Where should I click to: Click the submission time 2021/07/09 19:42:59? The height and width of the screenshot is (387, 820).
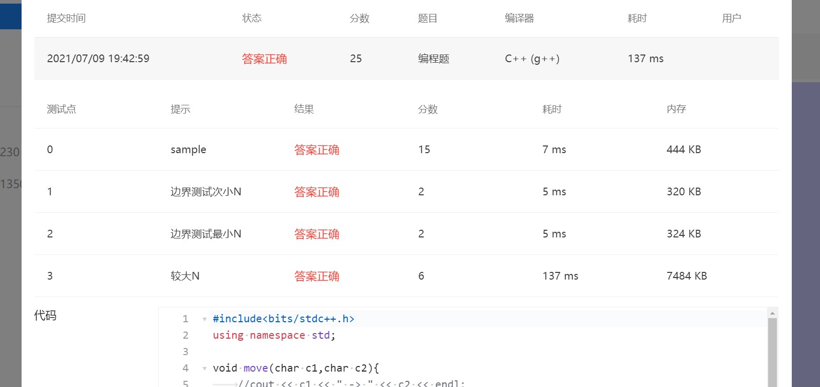(x=98, y=59)
